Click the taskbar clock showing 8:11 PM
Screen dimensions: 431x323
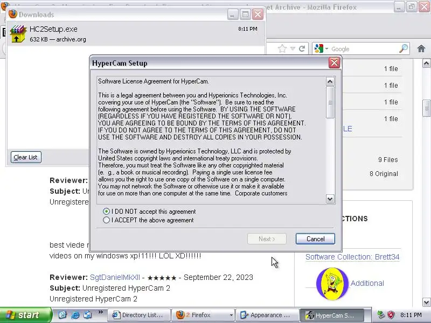coord(411,315)
